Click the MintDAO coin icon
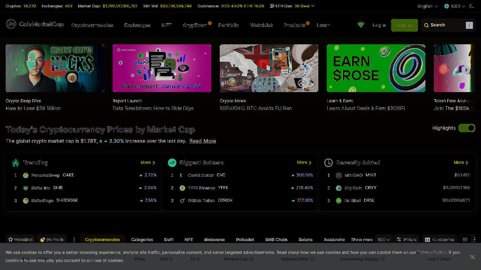 339,175
